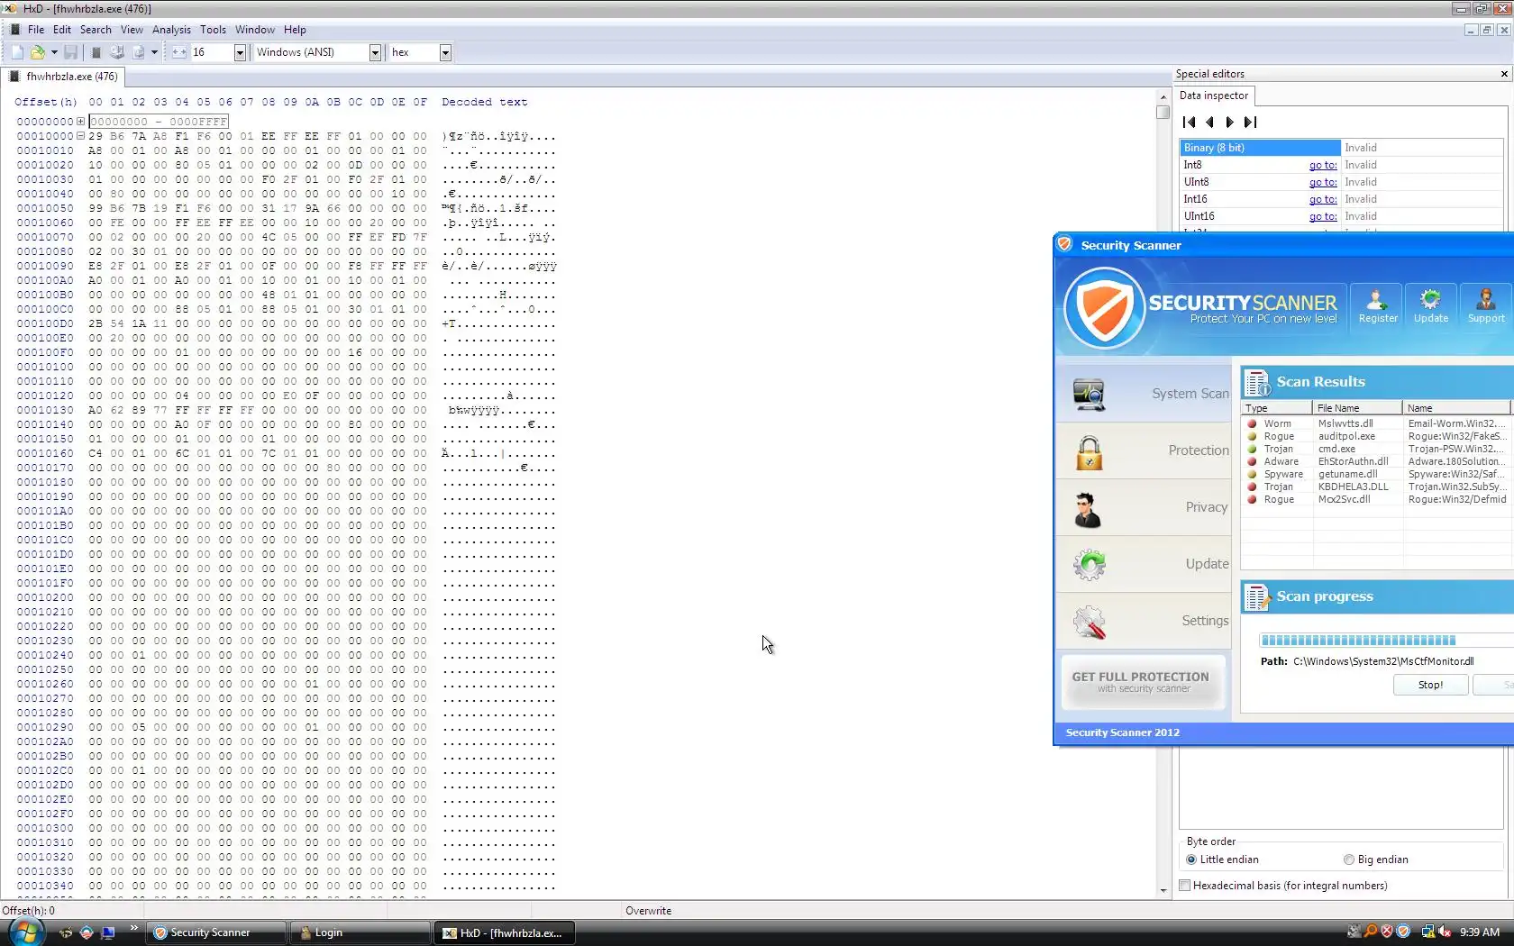
Task: Click the New file icon in HxD toolbar
Action: [17, 52]
